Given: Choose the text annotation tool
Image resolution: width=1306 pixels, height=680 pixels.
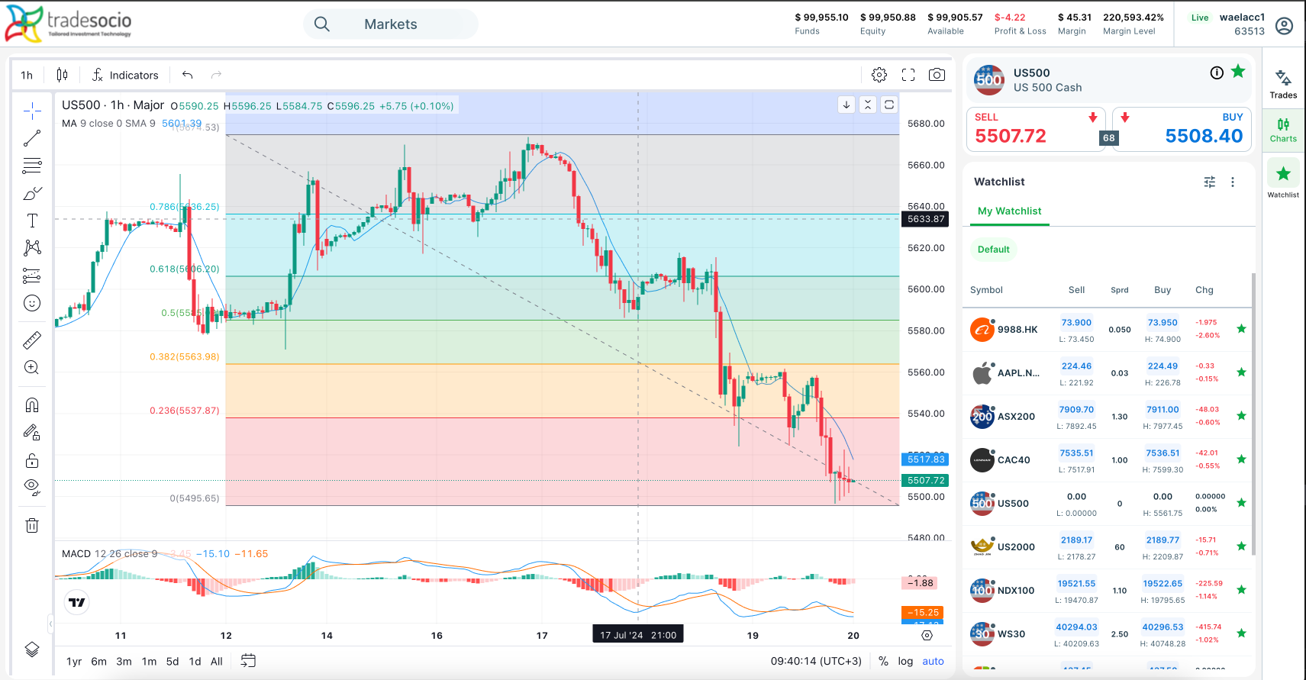Looking at the screenshot, I should point(32,221).
